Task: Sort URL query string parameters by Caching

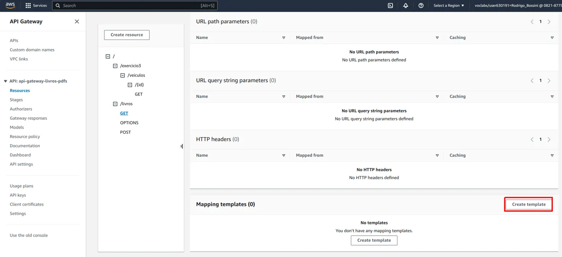Action: [552, 96]
